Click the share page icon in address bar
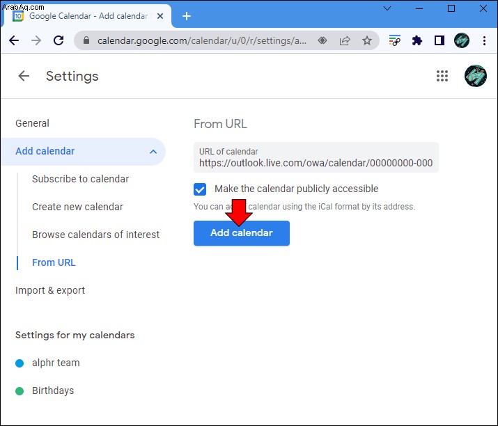 pos(345,40)
